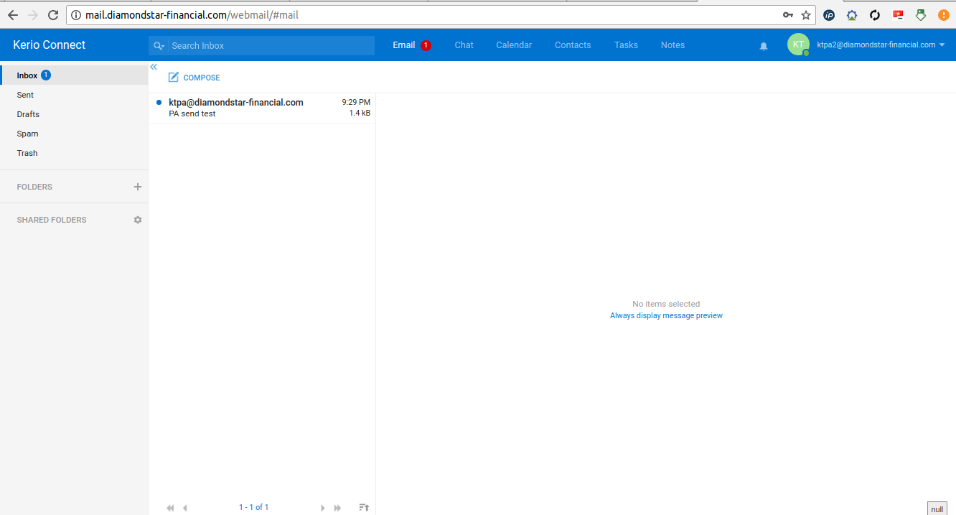Click the search magnifier icon
This screenshot has height=515, width=956.
(159, 46)
